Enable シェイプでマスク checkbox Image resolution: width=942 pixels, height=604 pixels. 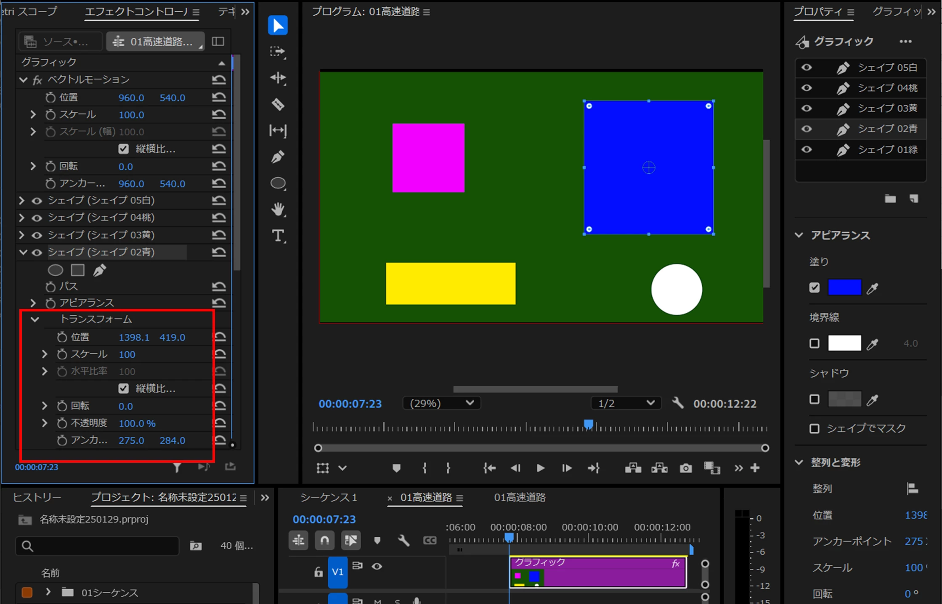coord(815,428)
